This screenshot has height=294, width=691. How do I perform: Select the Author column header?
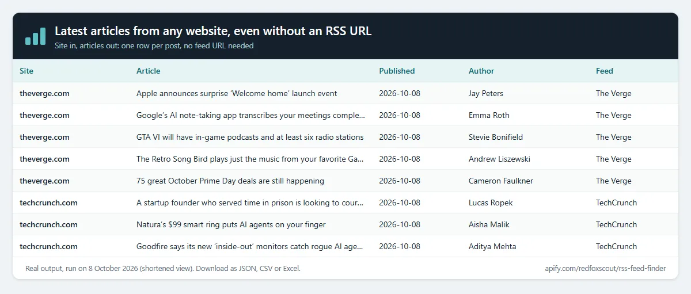tap(481, 71)
